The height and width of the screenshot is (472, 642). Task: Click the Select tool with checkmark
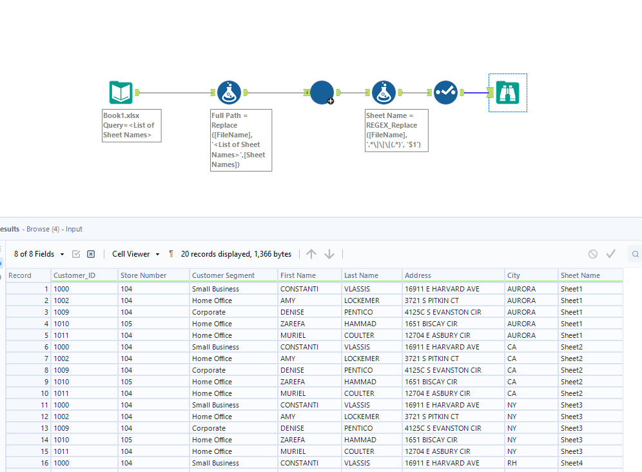tap(445, 93)
